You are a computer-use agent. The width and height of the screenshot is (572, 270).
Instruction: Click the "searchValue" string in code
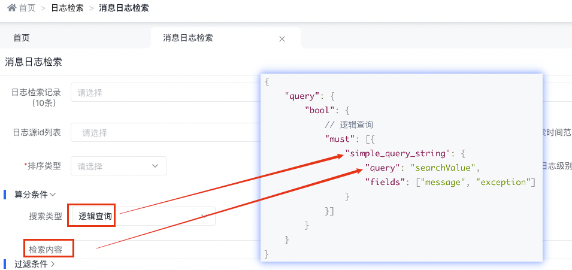tap(441, 168)
